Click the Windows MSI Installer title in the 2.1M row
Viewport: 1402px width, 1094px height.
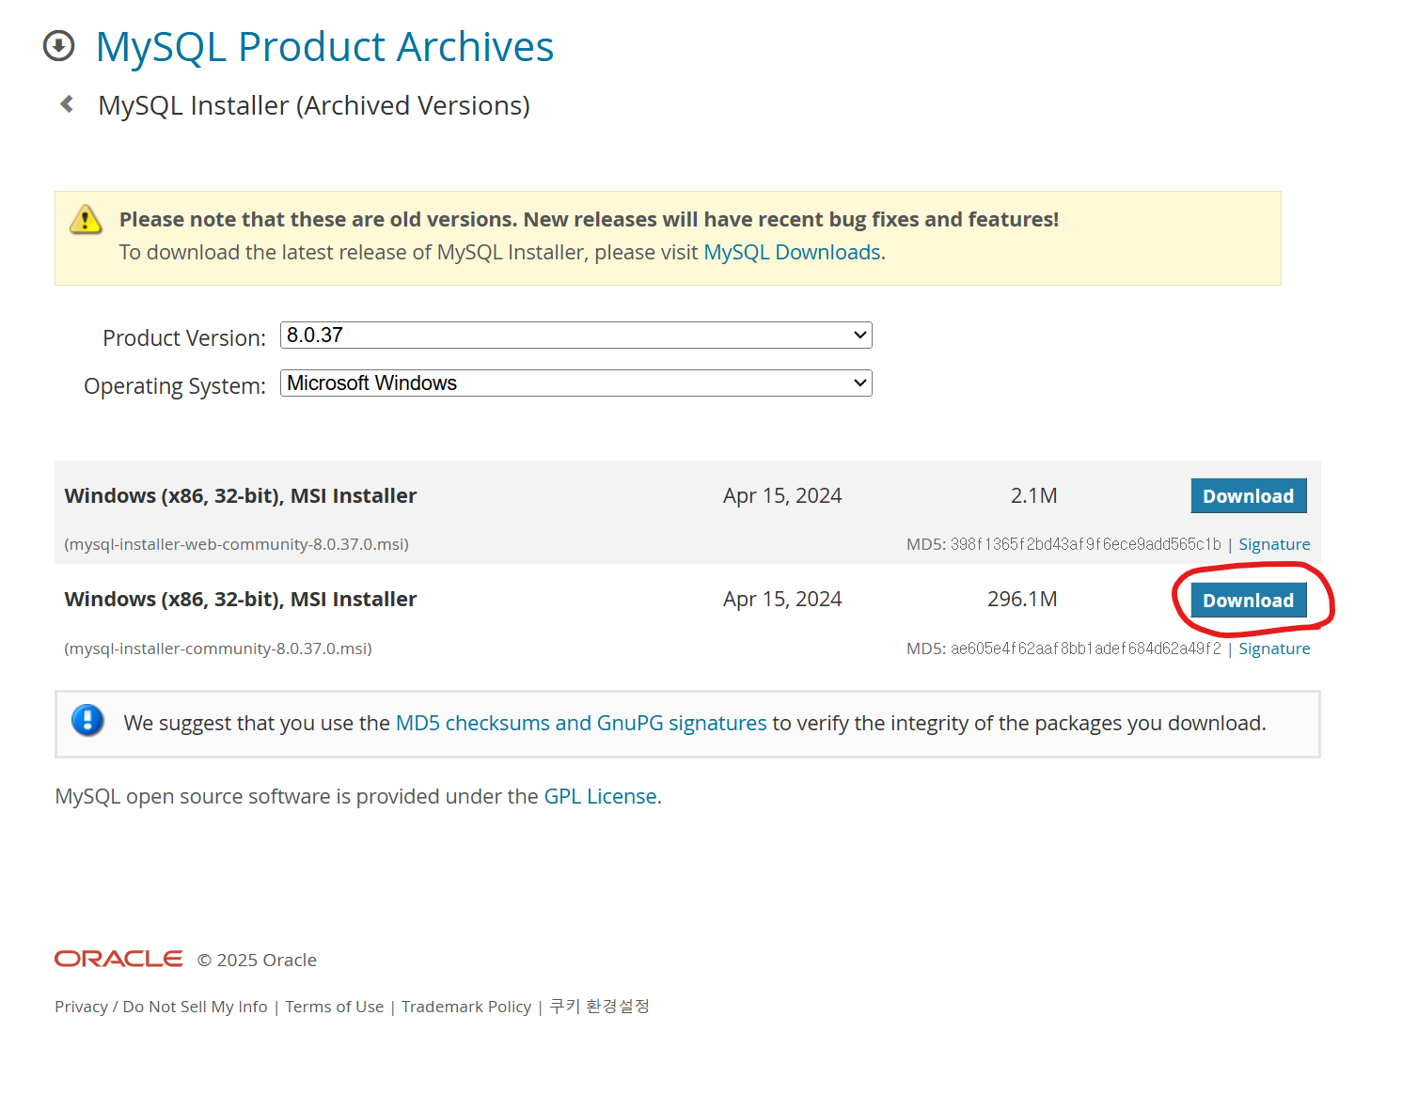click(x=241, y=496)
